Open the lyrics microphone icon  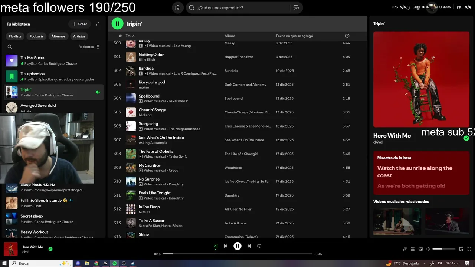coord(405,249)
